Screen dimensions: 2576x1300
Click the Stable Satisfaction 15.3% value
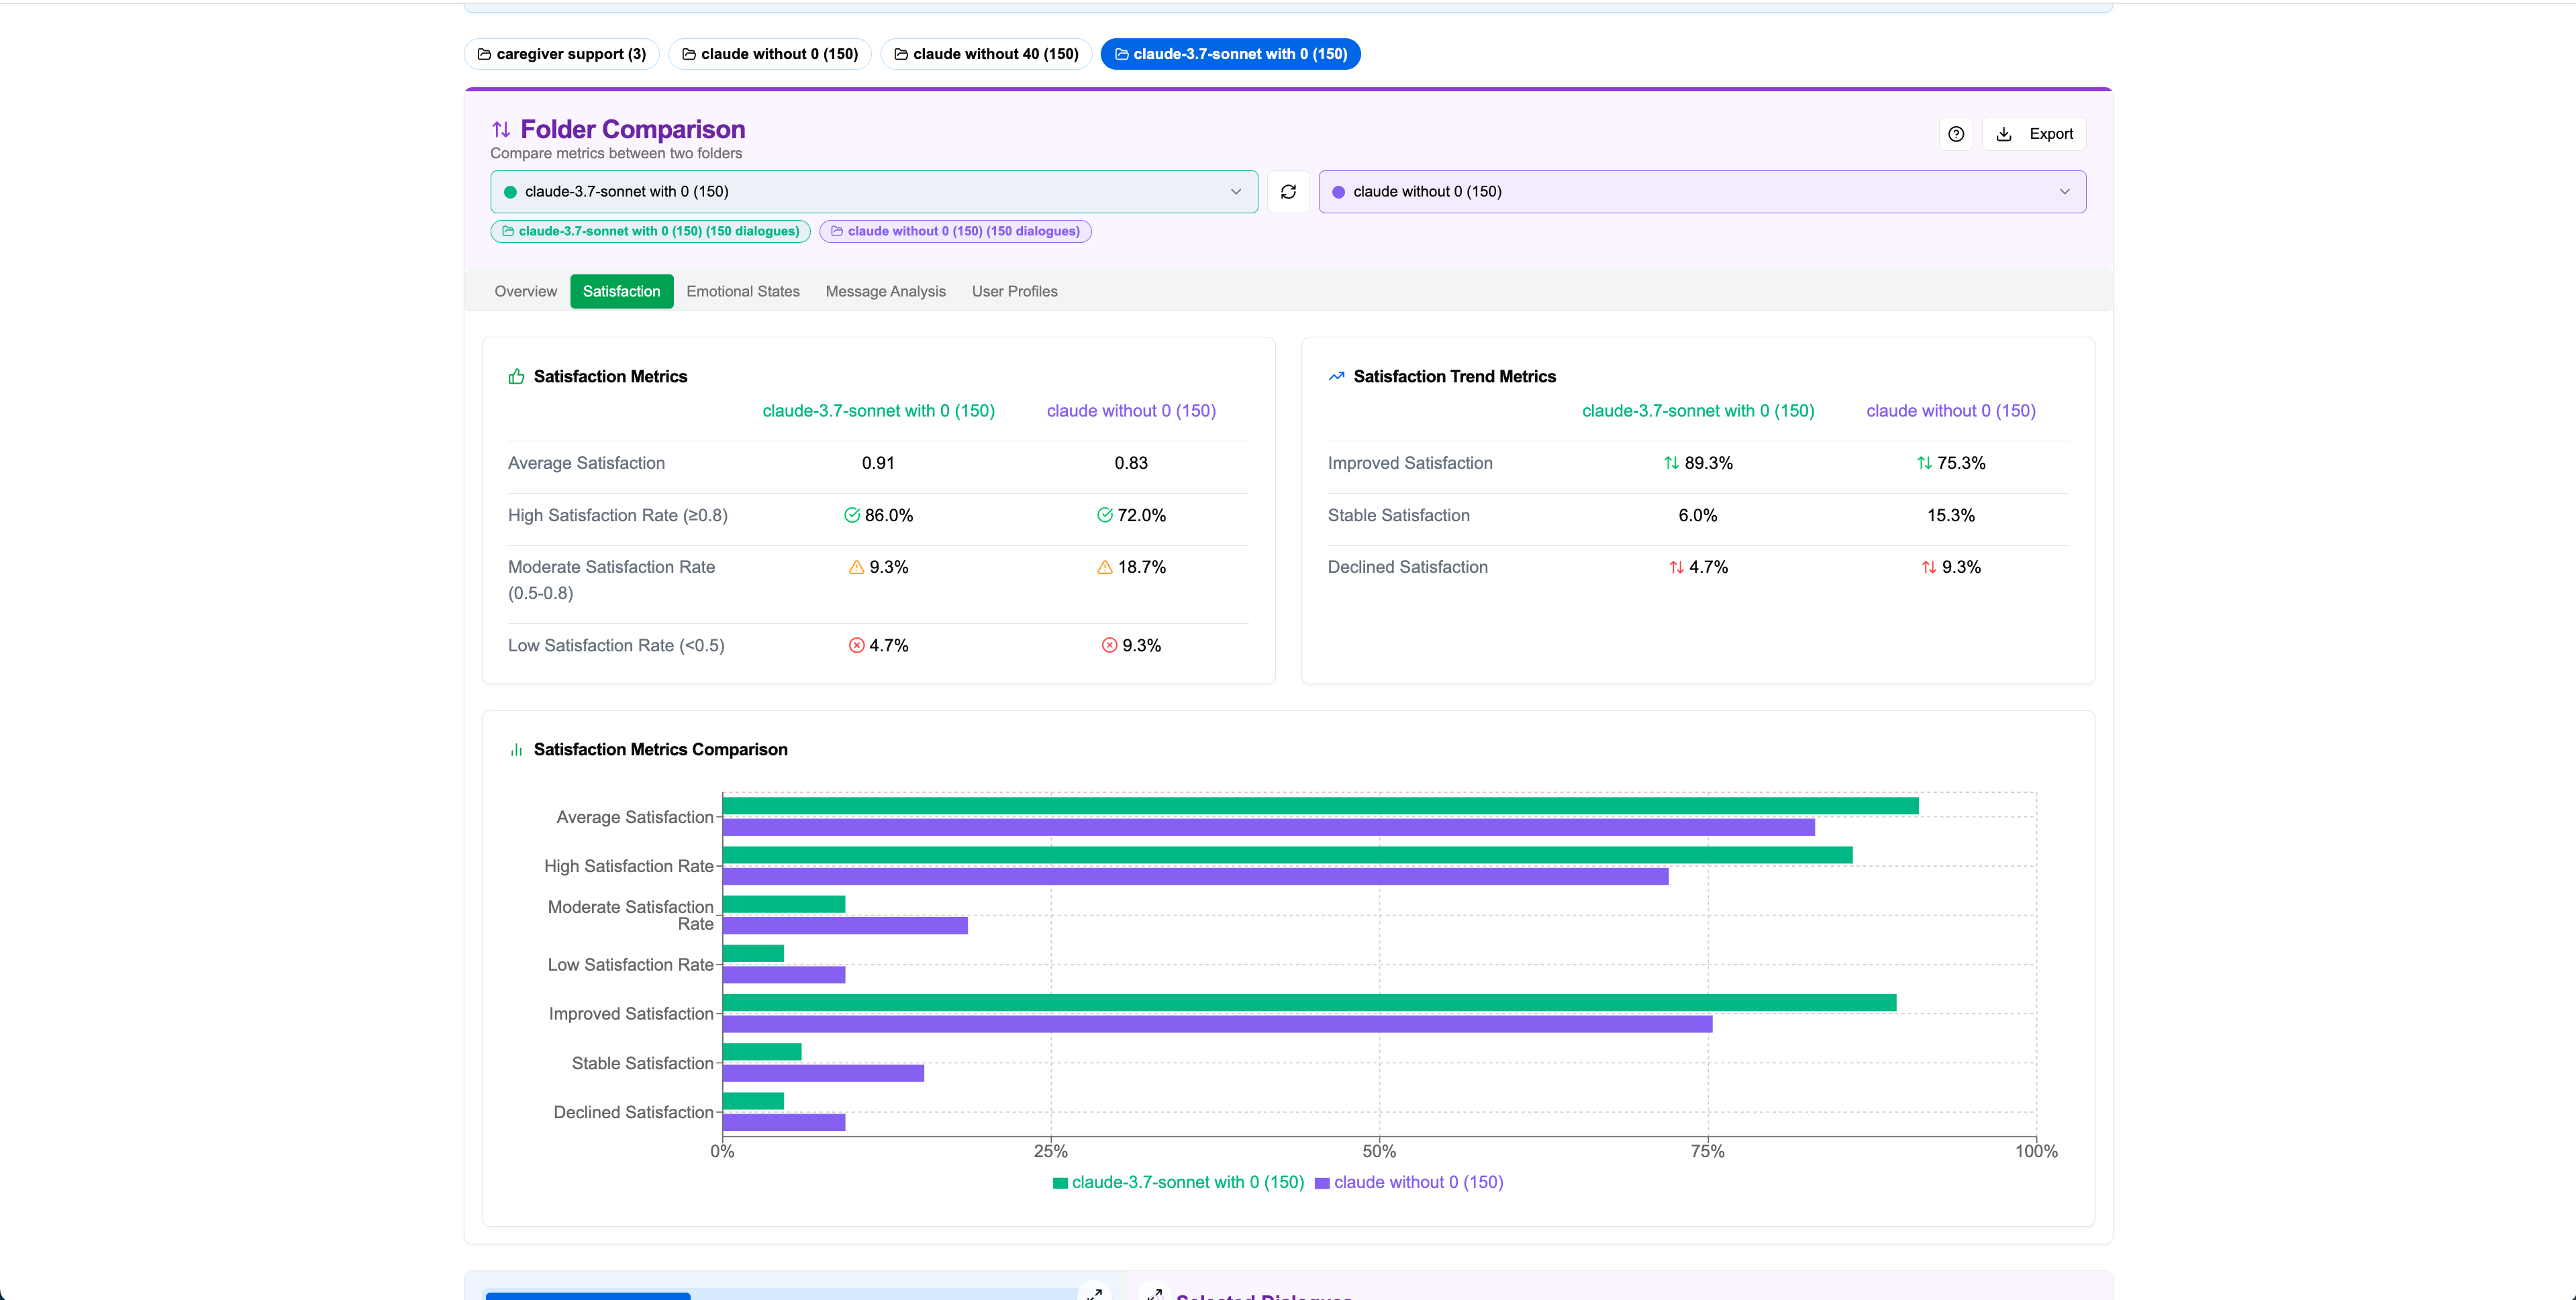coord(1951,516)
